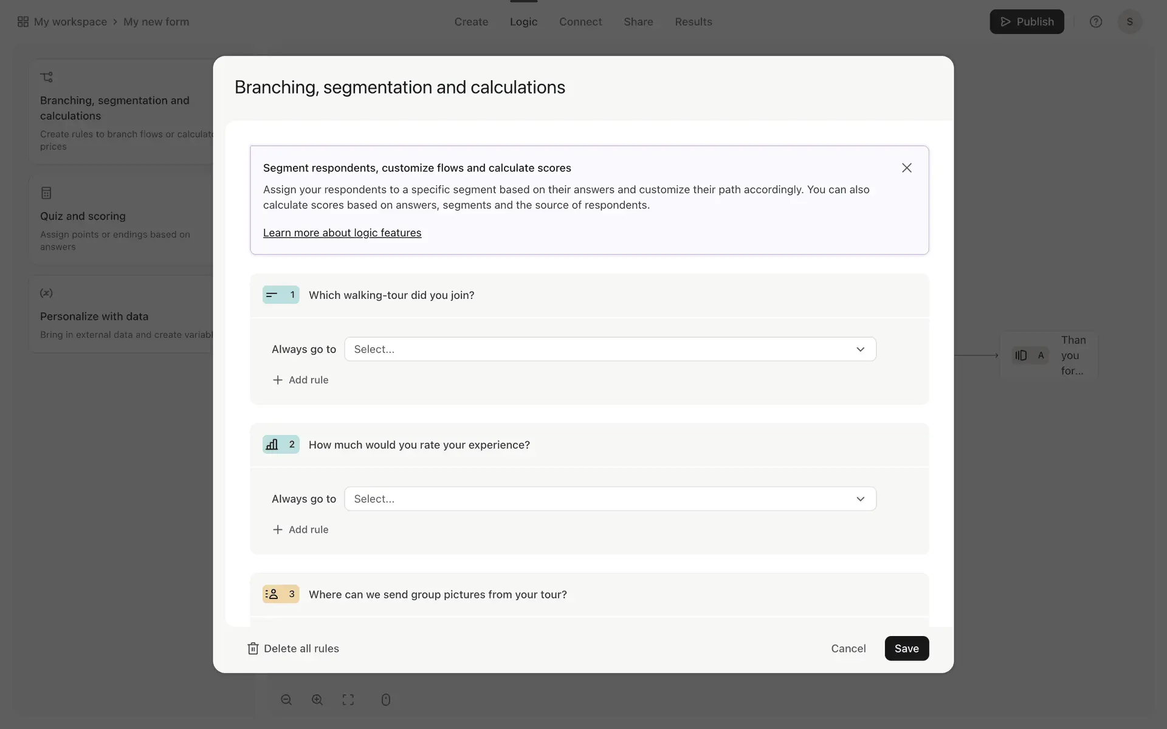Dismiss the segment respondents info banner
Screen dimensions: 1167x729
[x=906, y=168]
